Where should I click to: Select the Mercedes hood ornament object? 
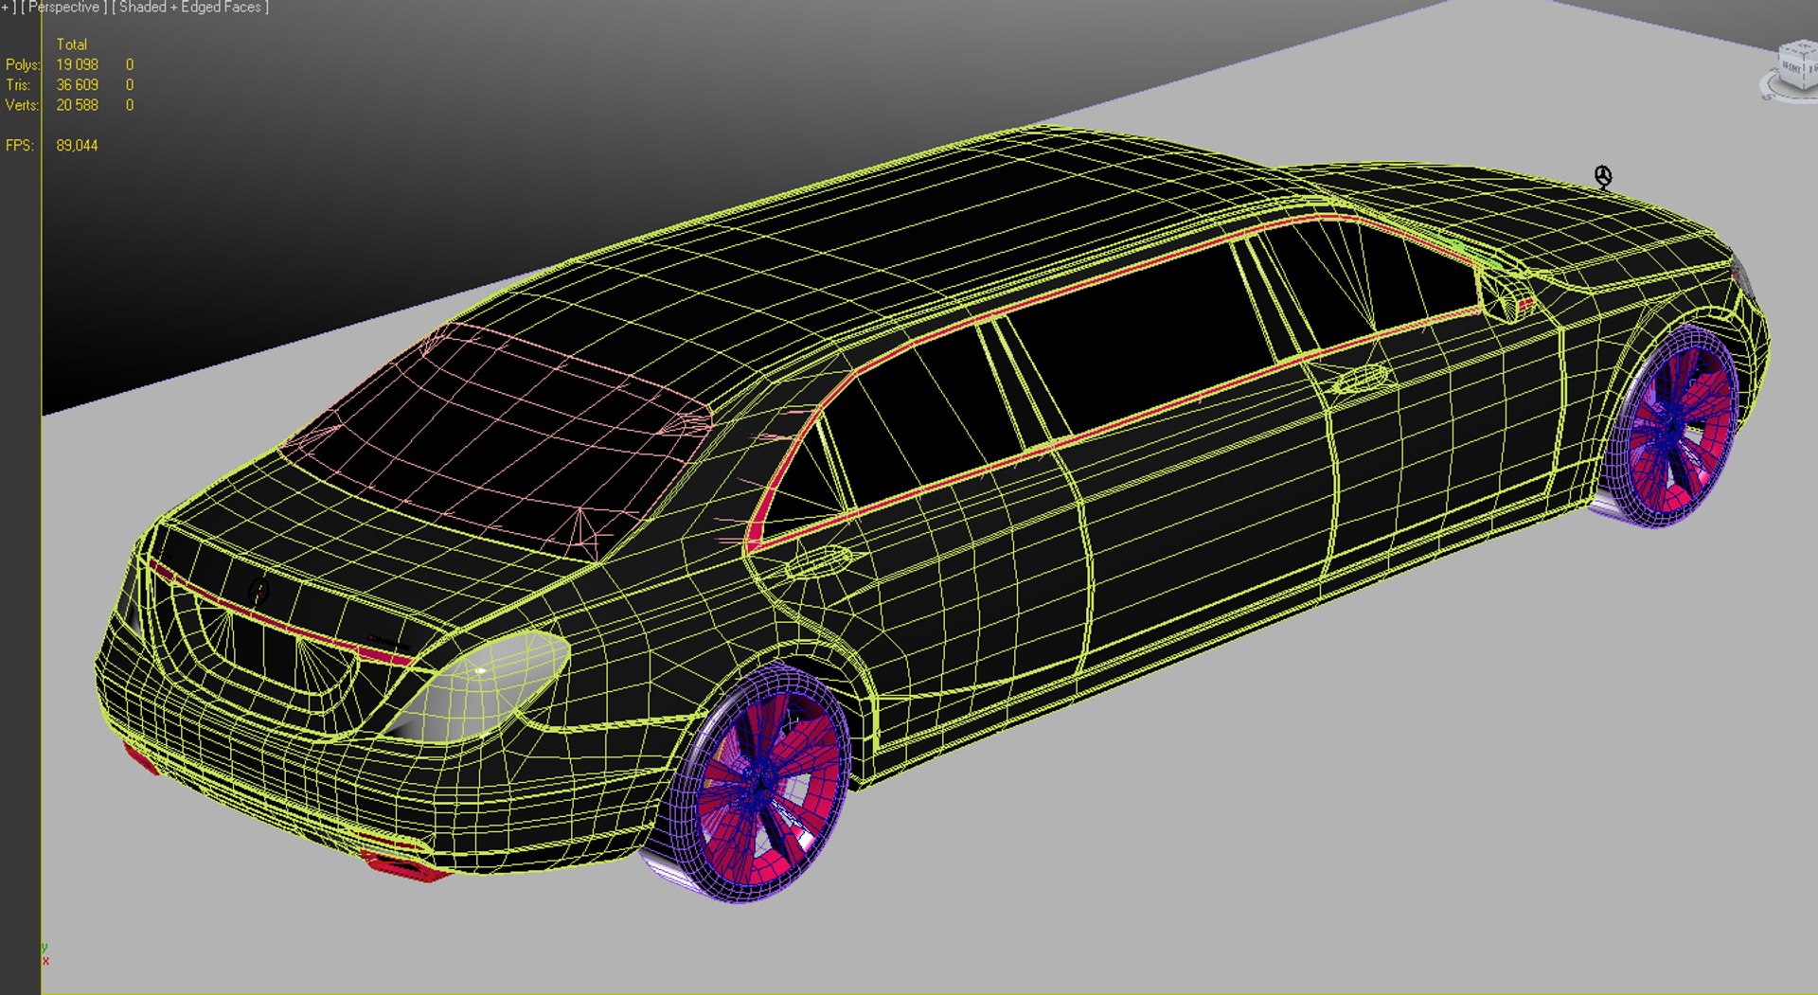pyautogui.click(x=1603, y=176)
